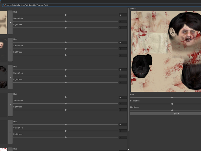
Task: Adjust Lightness slider of the hair texture layer
Action: pyautogui.click(x=66, y=83)
